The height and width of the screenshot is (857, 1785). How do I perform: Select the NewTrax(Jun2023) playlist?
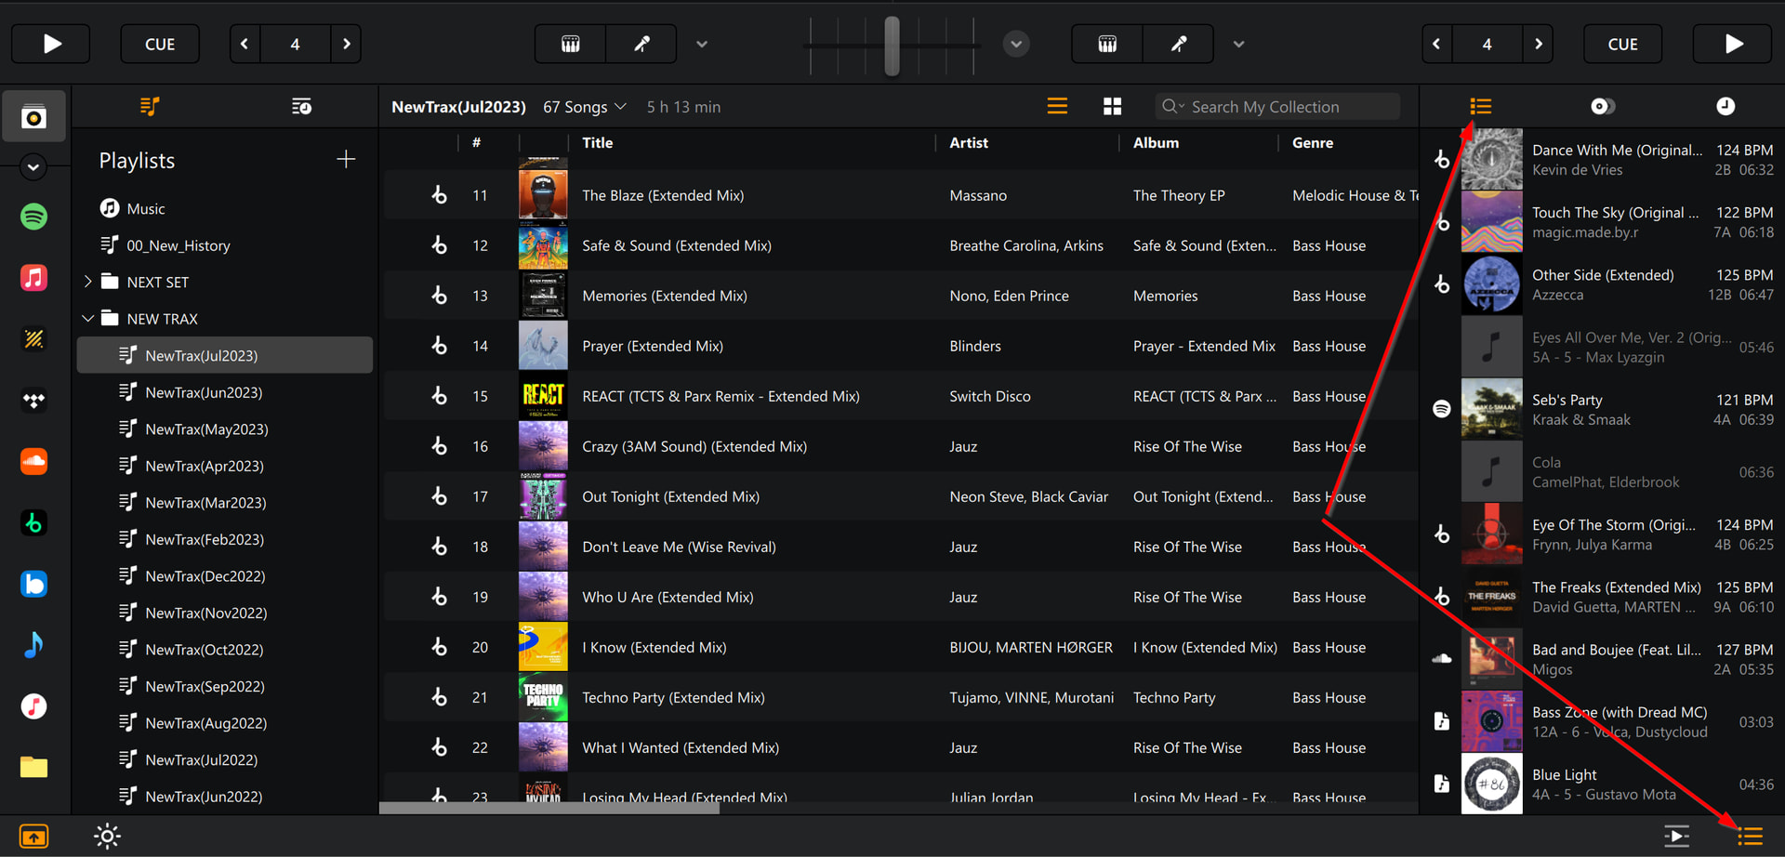click(x=204, y=392)
